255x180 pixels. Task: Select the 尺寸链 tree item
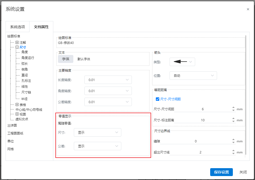[26, 92]
